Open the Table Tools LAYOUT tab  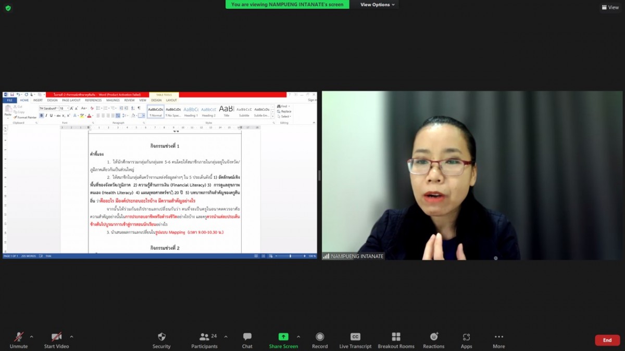[171, 100]
